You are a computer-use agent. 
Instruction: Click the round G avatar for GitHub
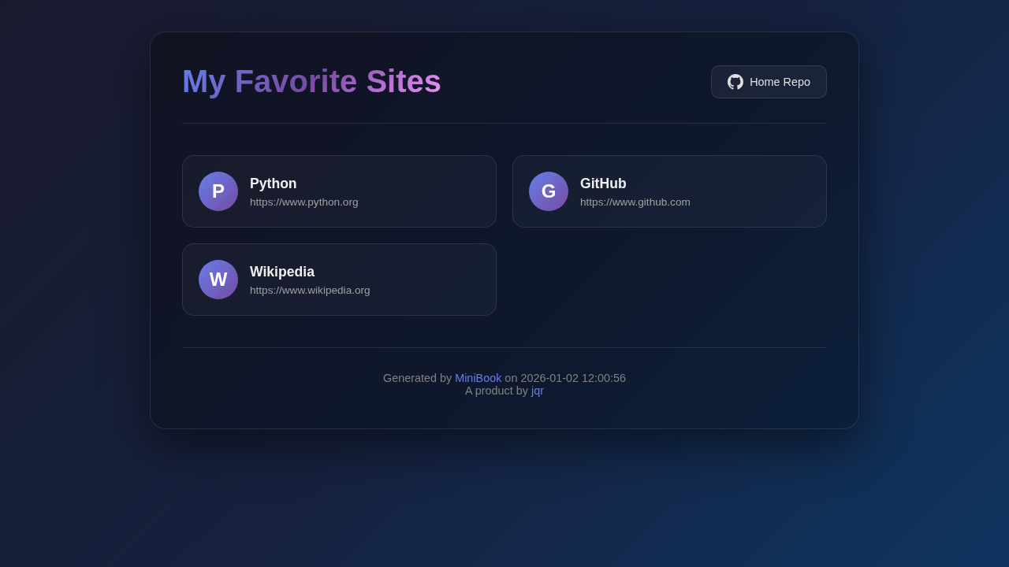coord(549,191)
